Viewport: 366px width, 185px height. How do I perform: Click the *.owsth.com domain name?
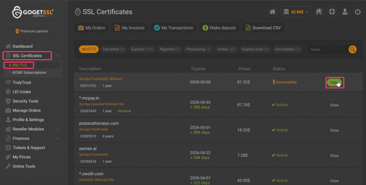point(91,174)
